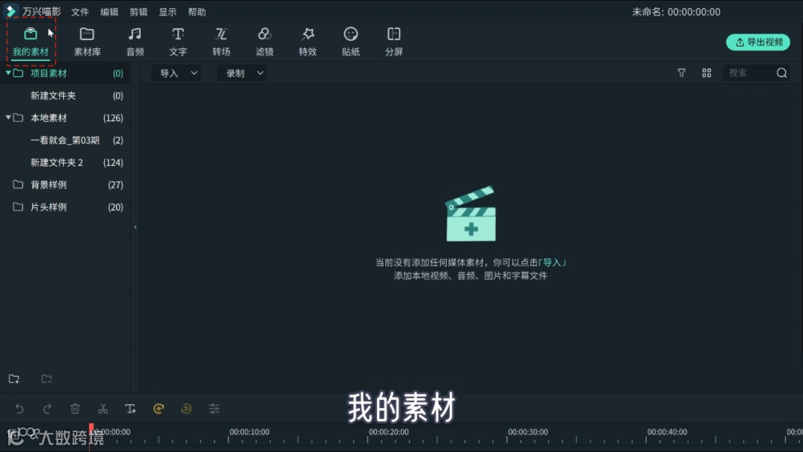Open the media filter funnel icon
The height and width of the screenshot is (452, 803).
click(x=681, y=73)
